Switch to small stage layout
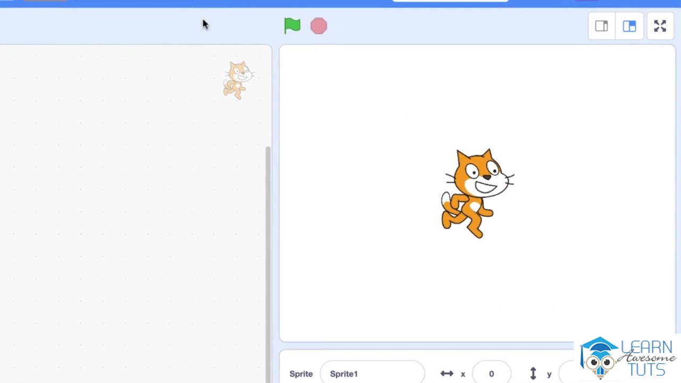This screenshot has height=383, width=681. tap(602, 26)
